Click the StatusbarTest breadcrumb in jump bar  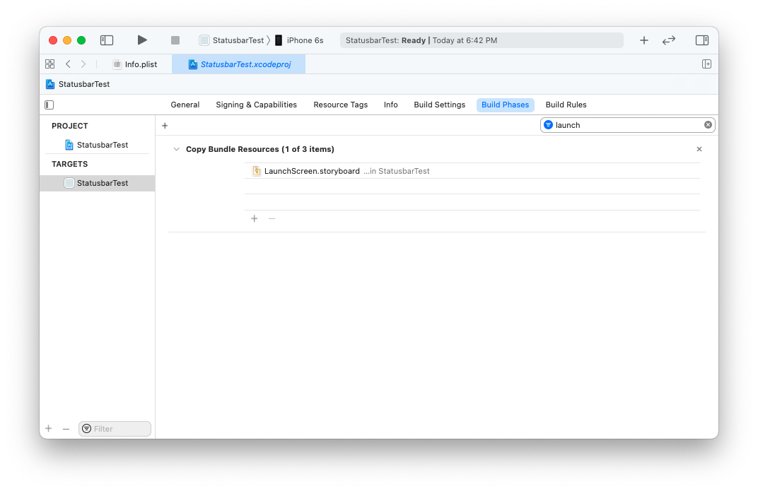[x=78, y=84]
